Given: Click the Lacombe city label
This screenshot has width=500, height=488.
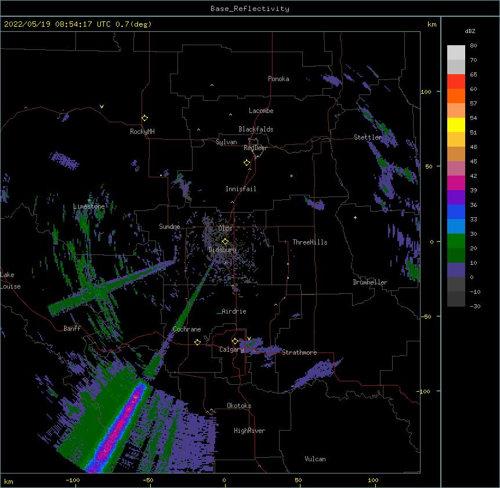Looking at the screenshot, I should coord(261,111).
